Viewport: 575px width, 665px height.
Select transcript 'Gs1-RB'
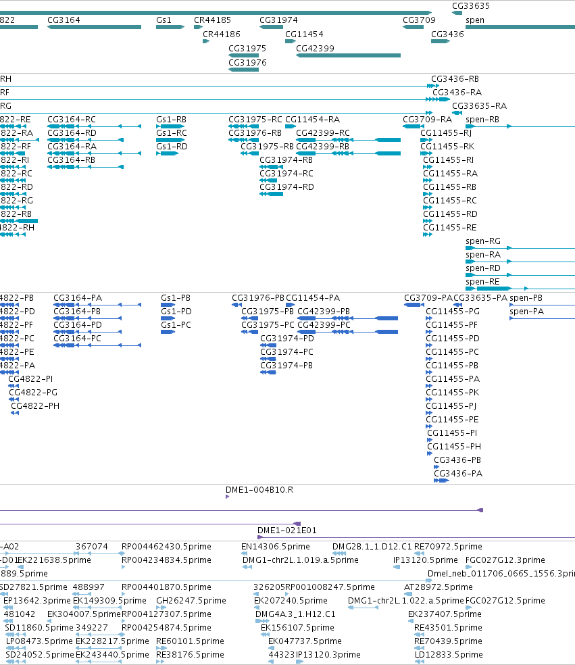pyautogui.click(x=172, y=120)
